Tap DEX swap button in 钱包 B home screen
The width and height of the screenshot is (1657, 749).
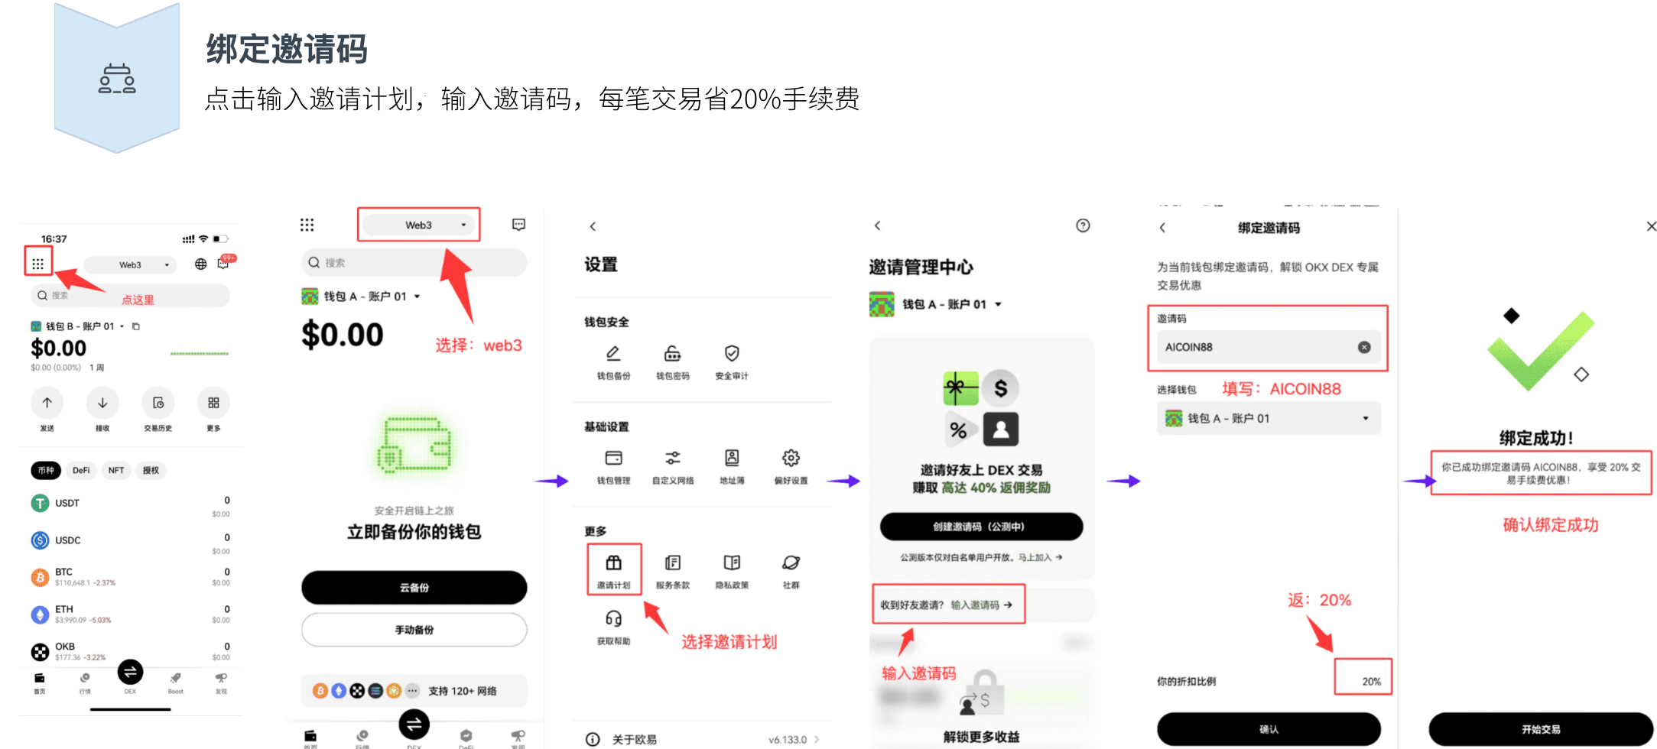point(130,673)
